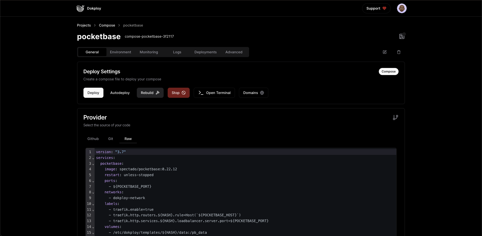Deploy the pocketbase compose
This screenshot has height=236, width=482.
[93, 93]
